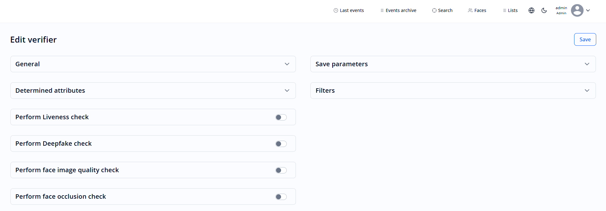Click the Faces people icon

coord(470,10)
